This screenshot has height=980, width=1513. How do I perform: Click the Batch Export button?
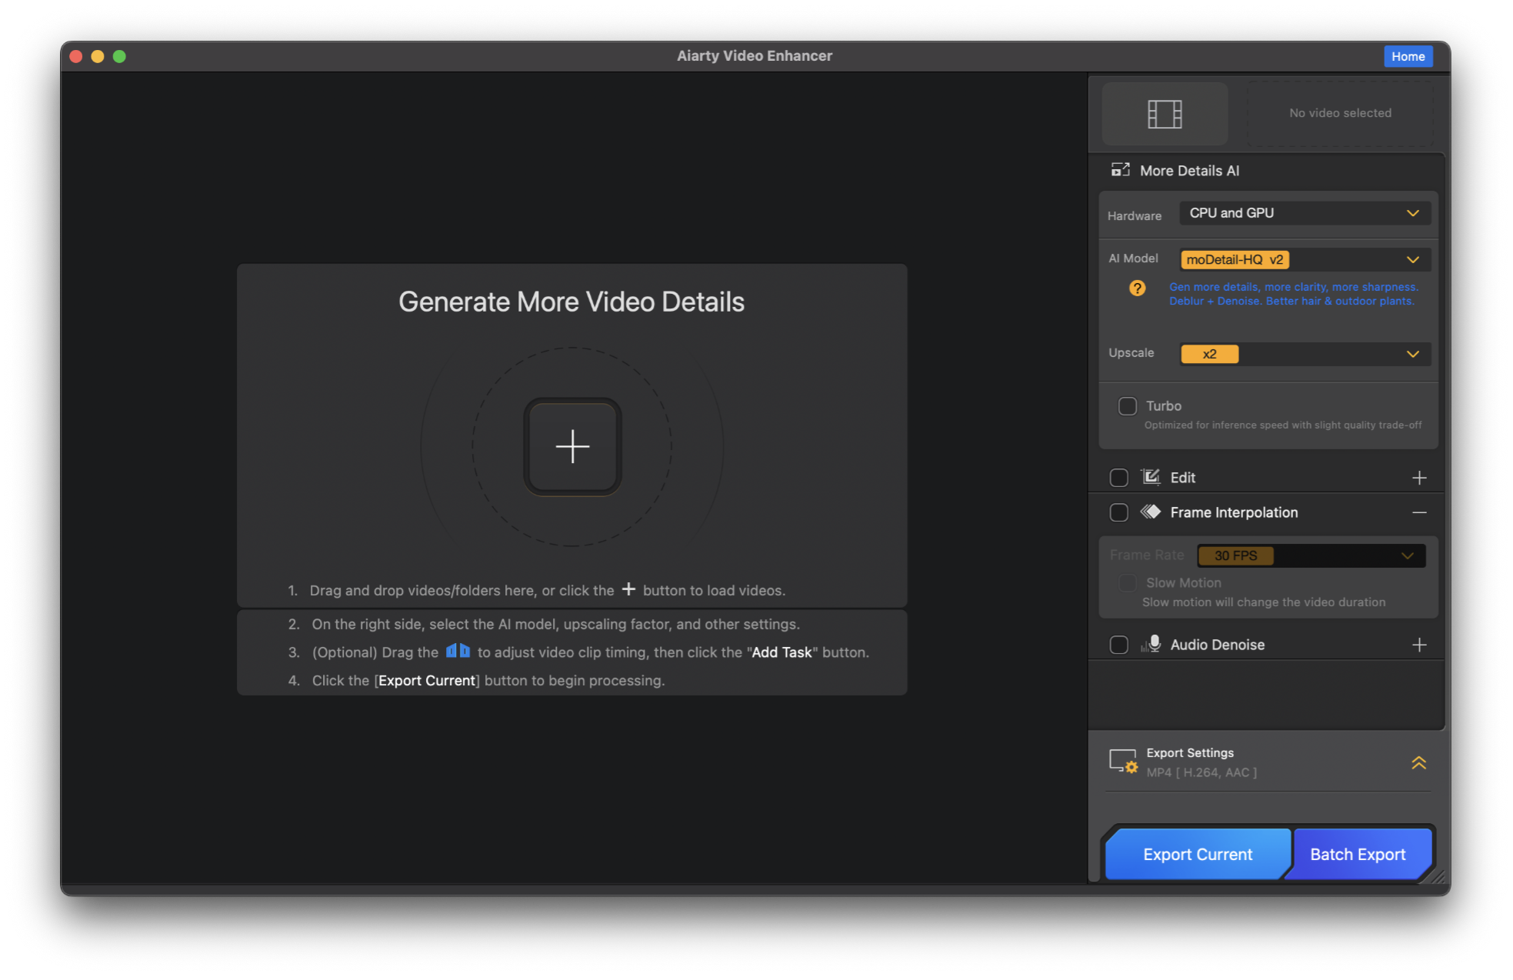click(1358, 854)
